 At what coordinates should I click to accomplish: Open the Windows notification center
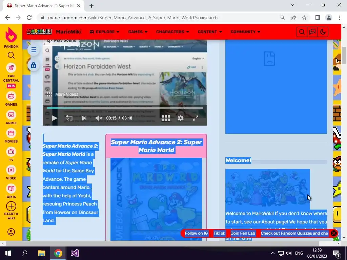[336, 253]
